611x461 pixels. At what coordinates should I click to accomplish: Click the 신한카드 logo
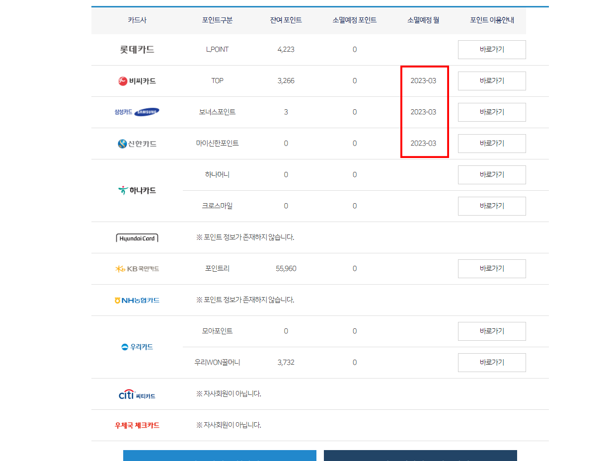137,144
